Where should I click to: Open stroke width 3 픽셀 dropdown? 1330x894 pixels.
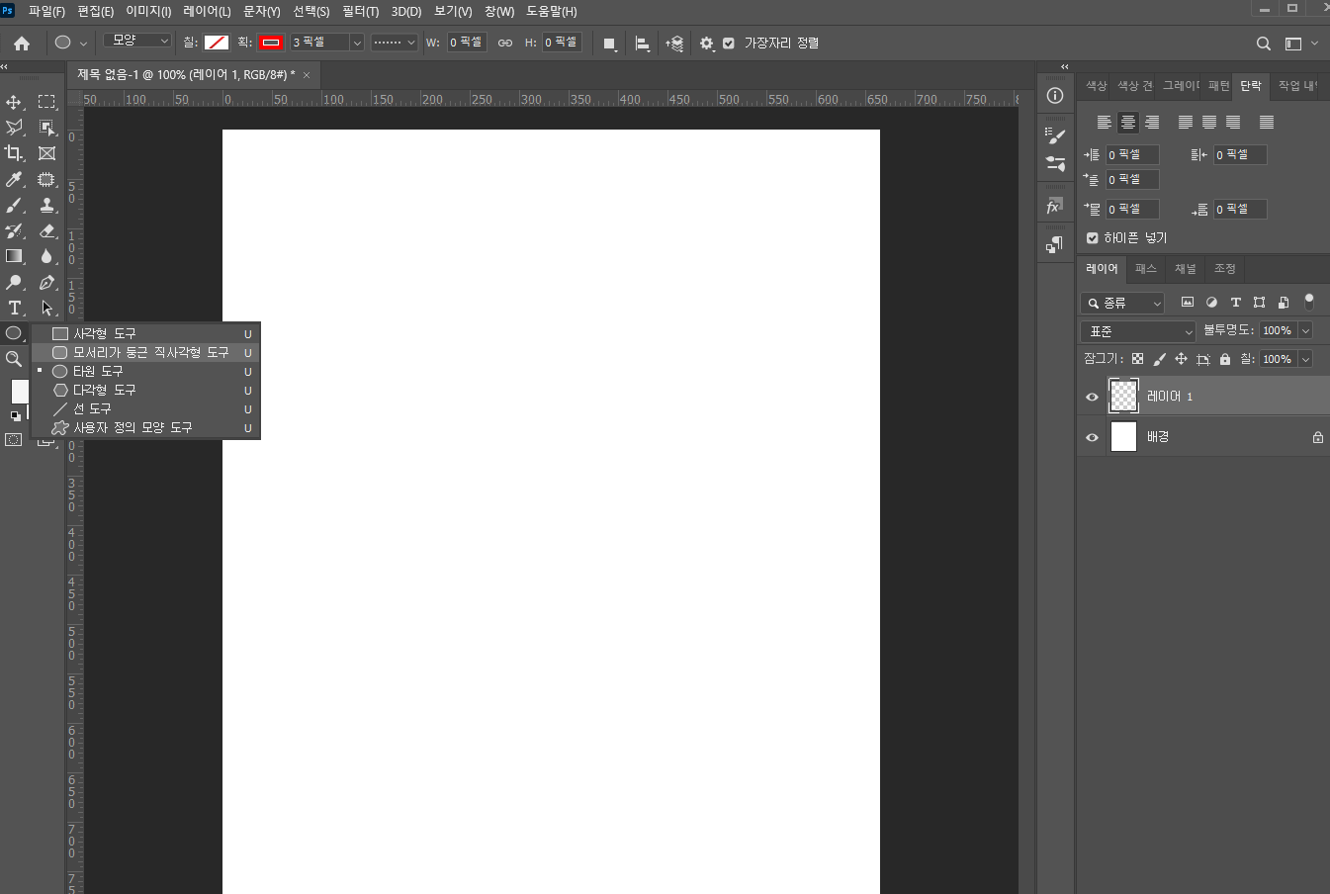[357, 43]
